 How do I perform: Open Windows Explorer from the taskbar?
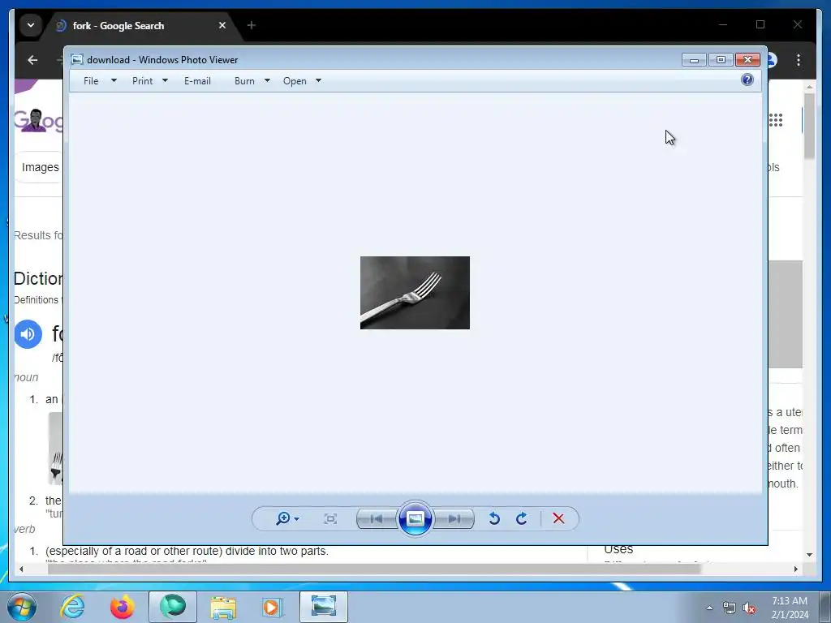[223, 607]
